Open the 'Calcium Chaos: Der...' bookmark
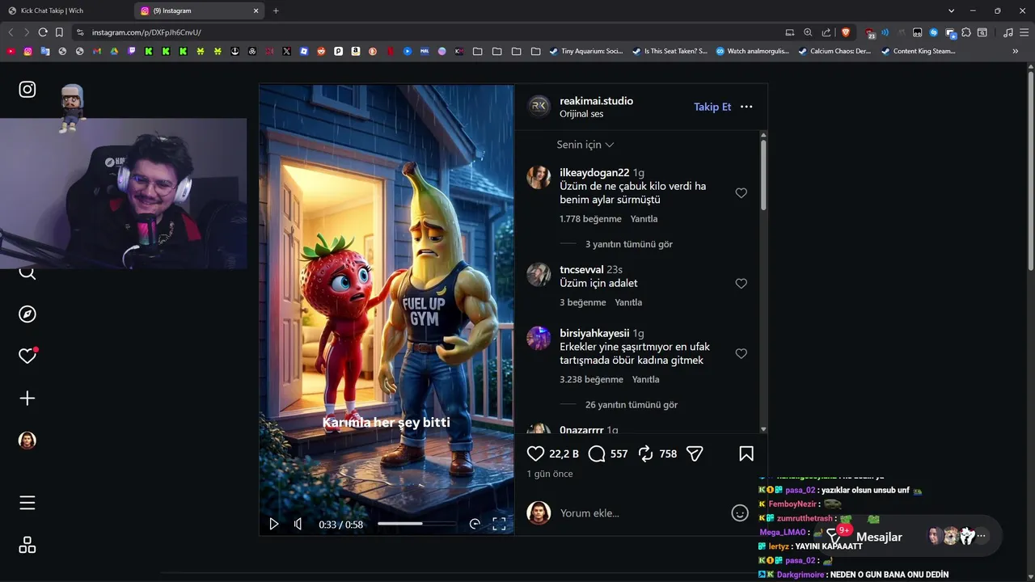 (834, 51)
